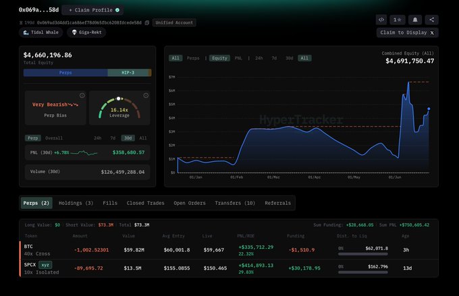This screenshot has height=296, width=459.
Task: Click the 0x069a...58d address title
Action: click(x=38, y=9)
